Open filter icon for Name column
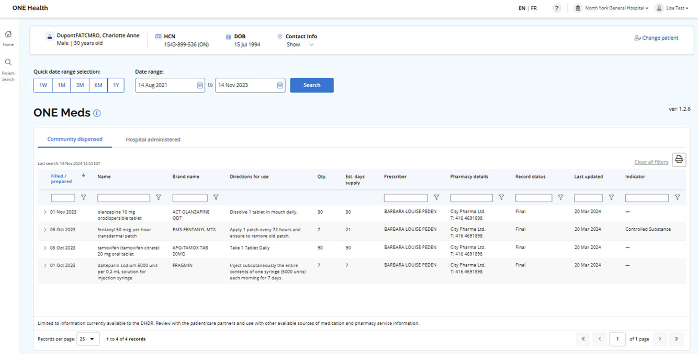Screen dimensions: 698x354 click(159, 198)
